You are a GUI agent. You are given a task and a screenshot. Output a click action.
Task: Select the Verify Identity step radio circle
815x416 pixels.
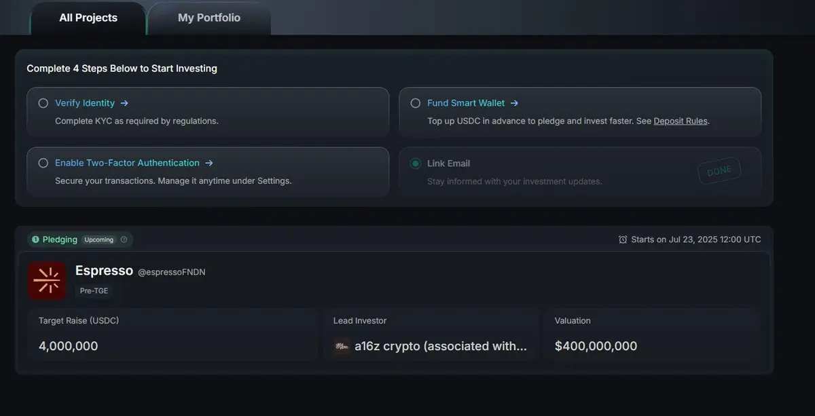click(x=43, y=103)
